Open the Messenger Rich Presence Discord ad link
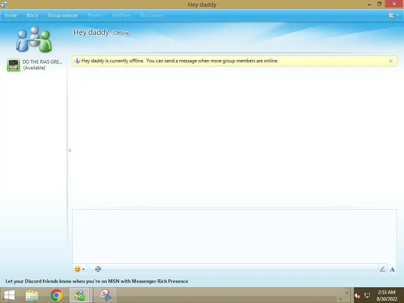This screenshot has width=404, height=303. (x=97, y=281)
